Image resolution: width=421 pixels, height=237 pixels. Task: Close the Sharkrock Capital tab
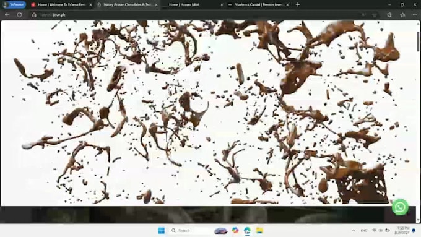[x=287, y=5]
